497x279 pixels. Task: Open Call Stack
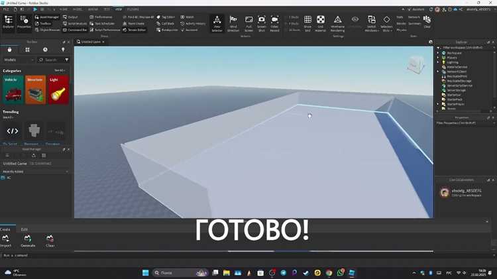tap(165, 23)
